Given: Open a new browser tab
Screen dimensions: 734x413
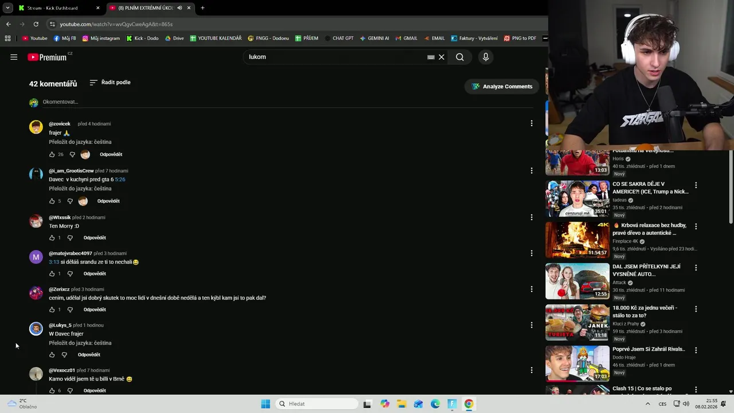Looking at the screenshot, I should 202,8.
